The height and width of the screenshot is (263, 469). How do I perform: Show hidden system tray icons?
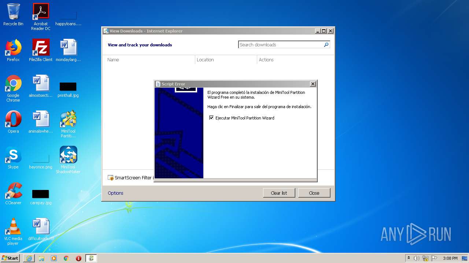(x=409, y=258)
